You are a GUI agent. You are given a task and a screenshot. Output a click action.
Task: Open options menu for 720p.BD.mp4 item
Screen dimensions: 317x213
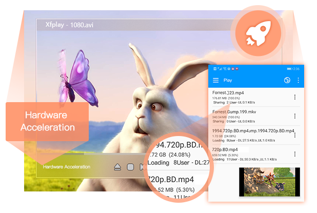tap(295, 154)
